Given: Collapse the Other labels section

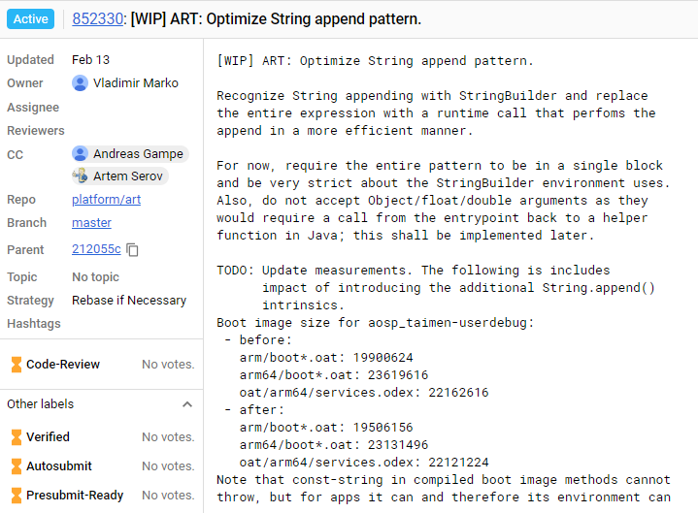Looking at the screenshot, I should tap(187, 404).
